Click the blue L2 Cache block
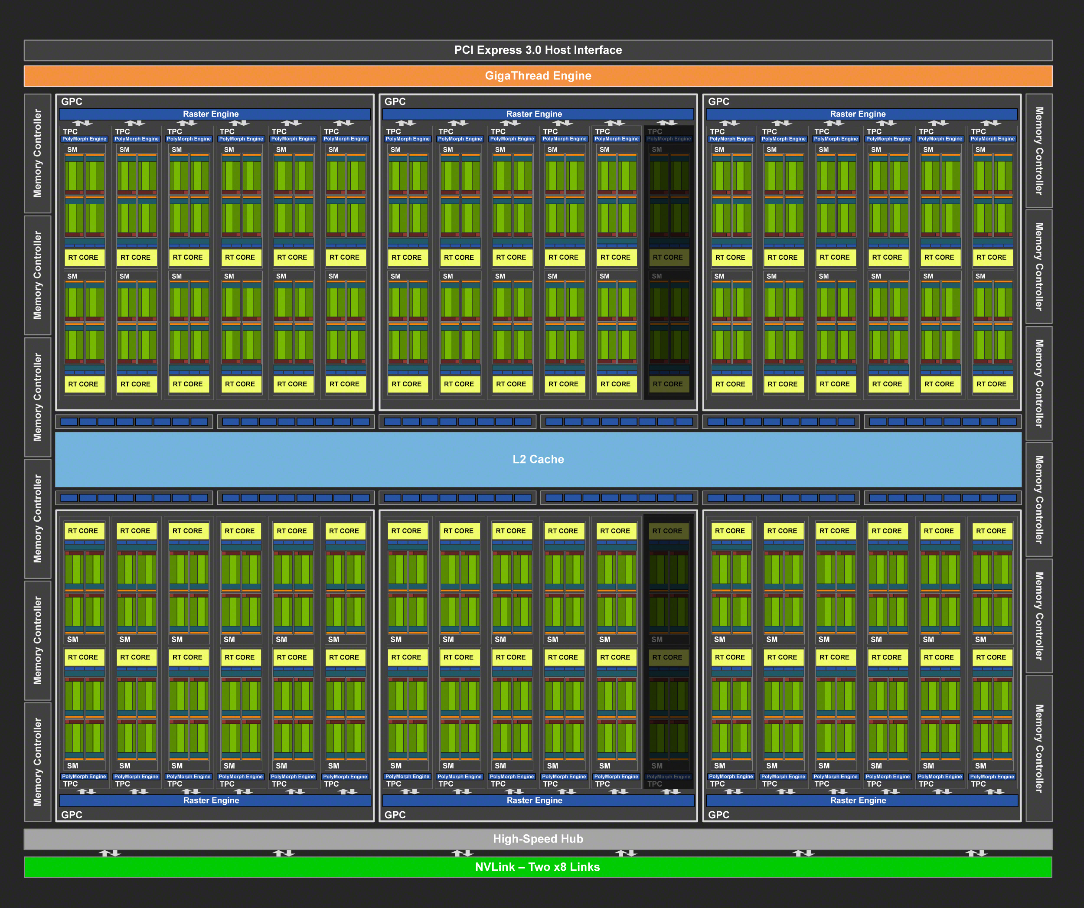This screenshot has width=1084, height=908. (x=538, y=459)
